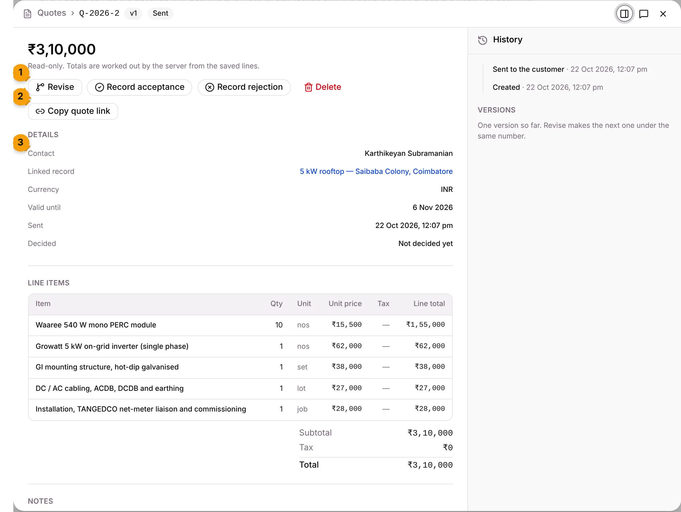Viewport: 681px width, 512px height.
Task: Select GI mounting structure line item
Action: coord(240,367)
